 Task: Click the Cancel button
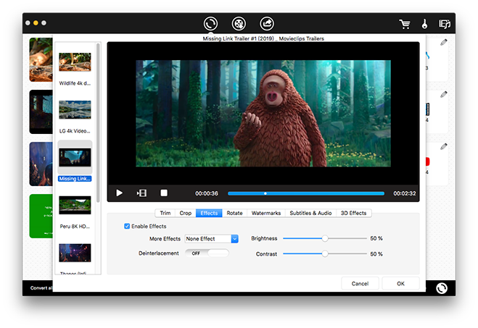(359, 283)
